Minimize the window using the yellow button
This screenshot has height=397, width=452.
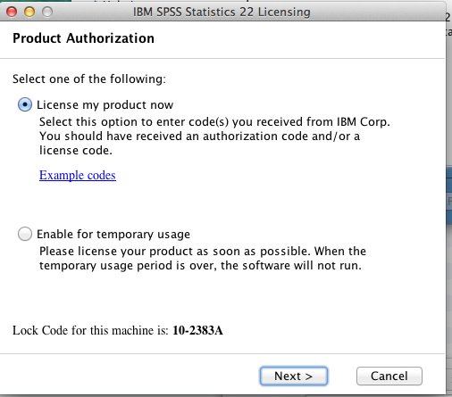[x=29, y=12]
